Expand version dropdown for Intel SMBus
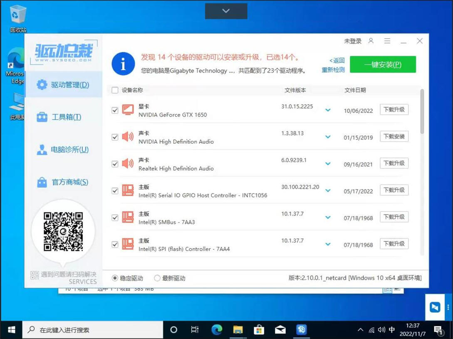This screenshot has height=339, width=453. 328,217
